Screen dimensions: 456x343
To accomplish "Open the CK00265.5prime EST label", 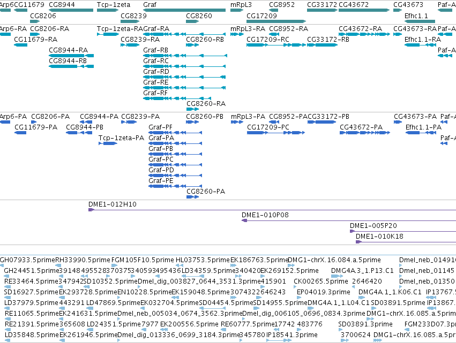I will [320, 281].
